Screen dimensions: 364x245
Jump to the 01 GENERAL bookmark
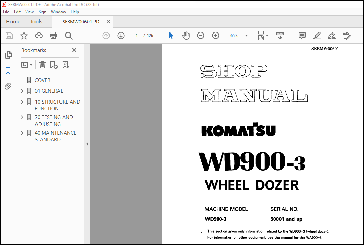[49, 91]
